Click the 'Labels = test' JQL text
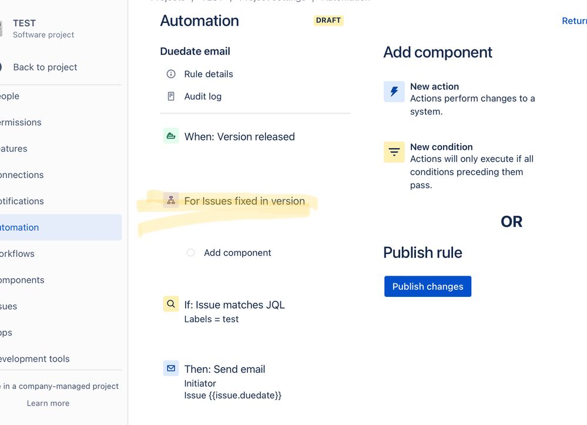 211,319
